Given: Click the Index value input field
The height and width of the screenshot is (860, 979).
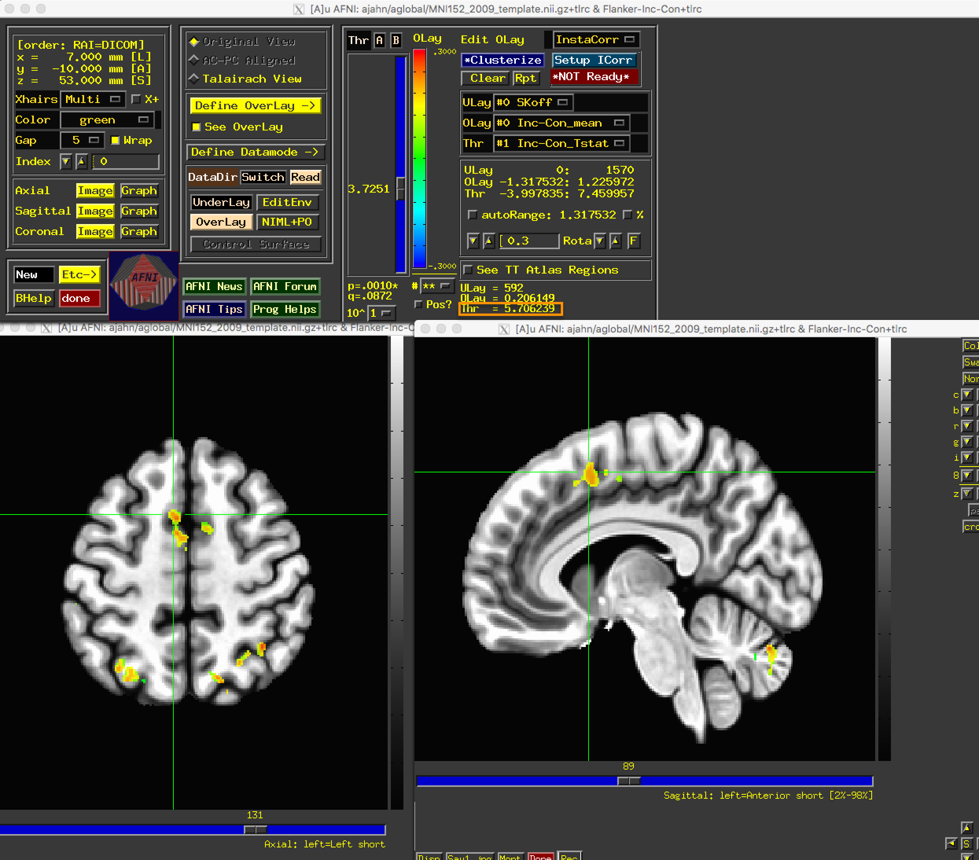Looking at the screenshot, I should [125, 162].
